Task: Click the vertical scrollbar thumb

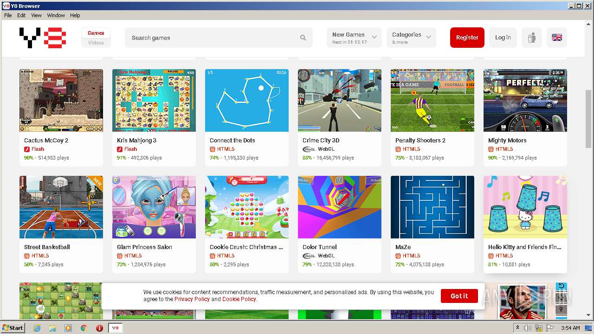Action: [x=589, y=119]
